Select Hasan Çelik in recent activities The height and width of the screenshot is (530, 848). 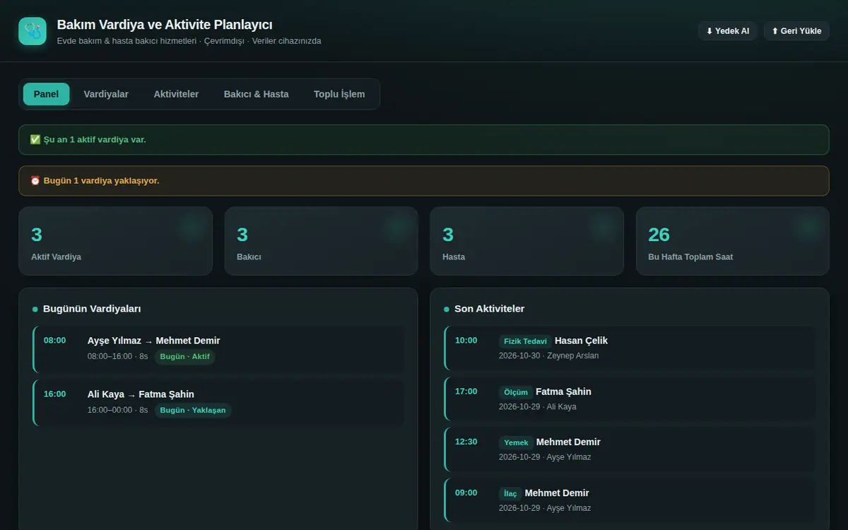(581, 341)
